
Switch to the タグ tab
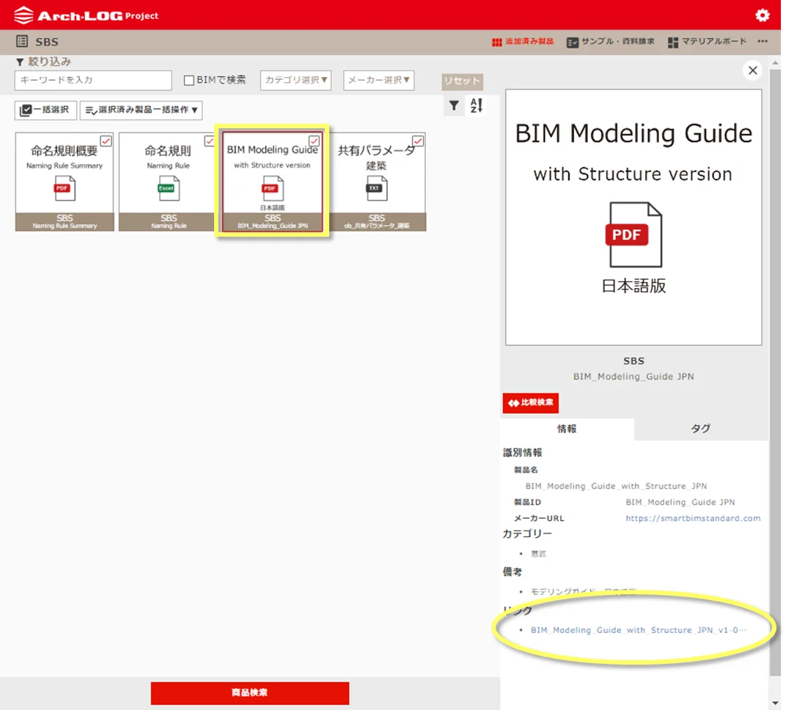[701, 429]
